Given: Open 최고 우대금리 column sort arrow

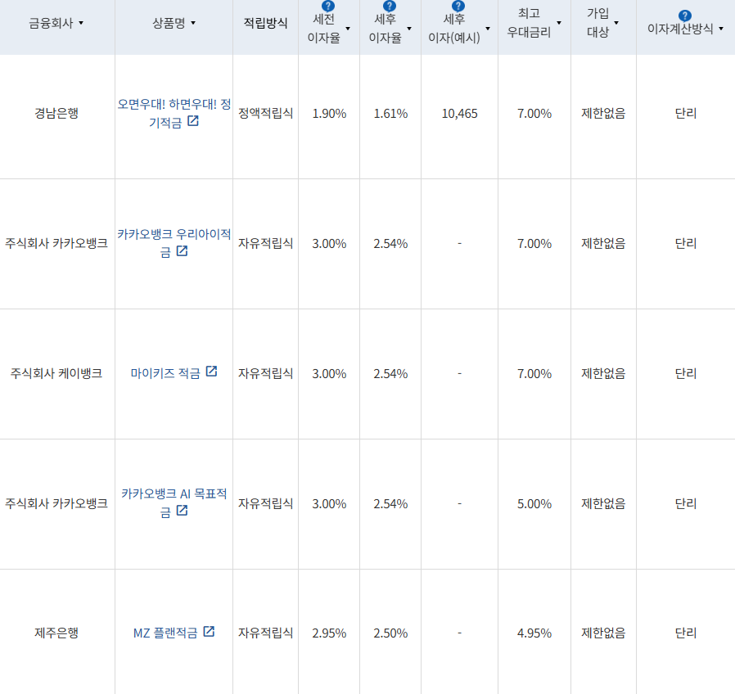Looking at the screenshot, I should [559, 23].
